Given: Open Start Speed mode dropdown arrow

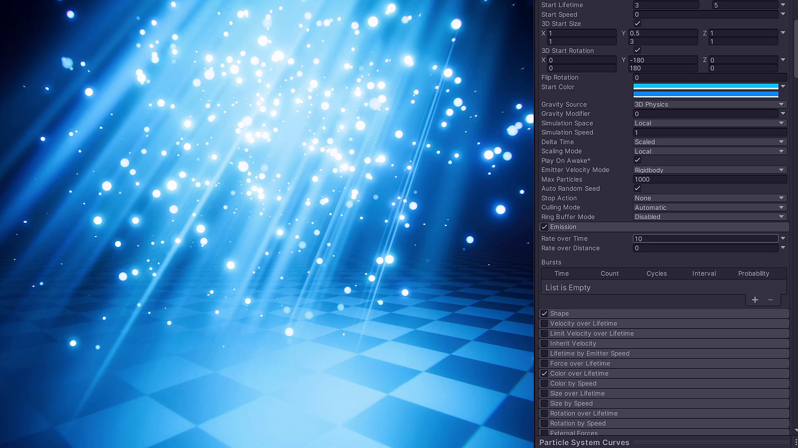Looking at the screenshot, I should pyautogui.click(x=783, y=14).
